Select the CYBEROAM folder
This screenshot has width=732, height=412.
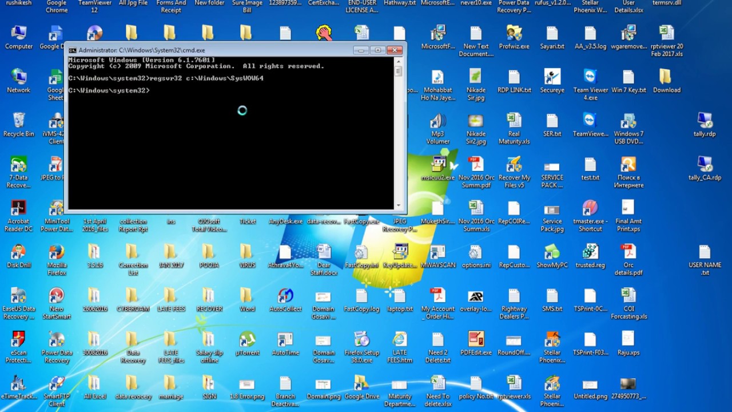coord(133,299)
